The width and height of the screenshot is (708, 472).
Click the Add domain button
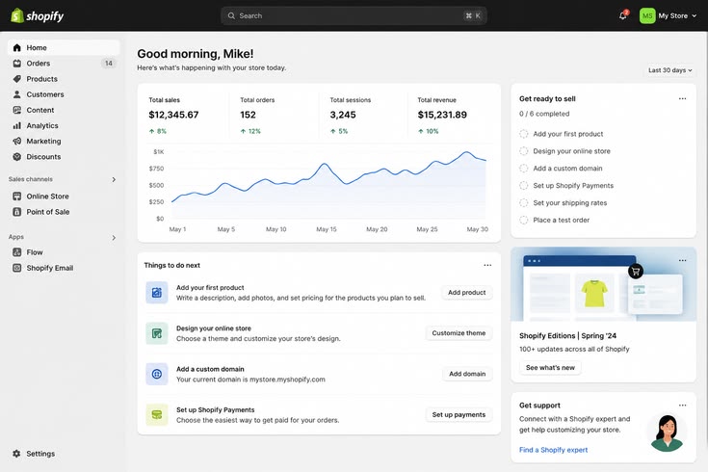point(467,374)
